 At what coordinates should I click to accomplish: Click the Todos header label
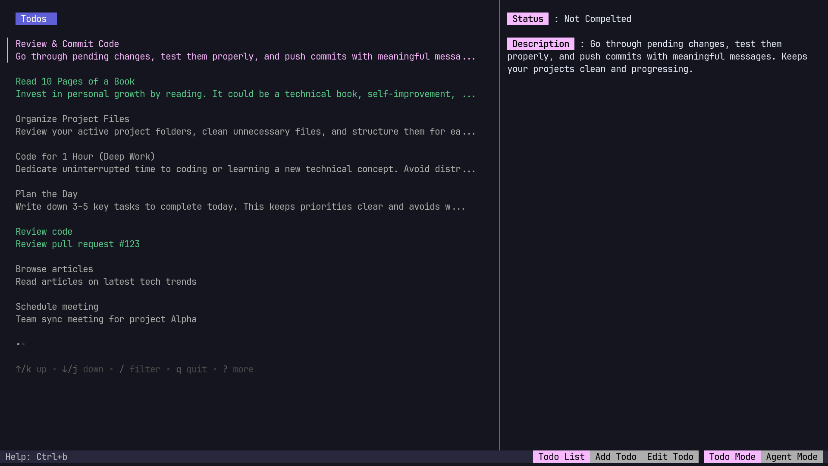coord(36,19)
